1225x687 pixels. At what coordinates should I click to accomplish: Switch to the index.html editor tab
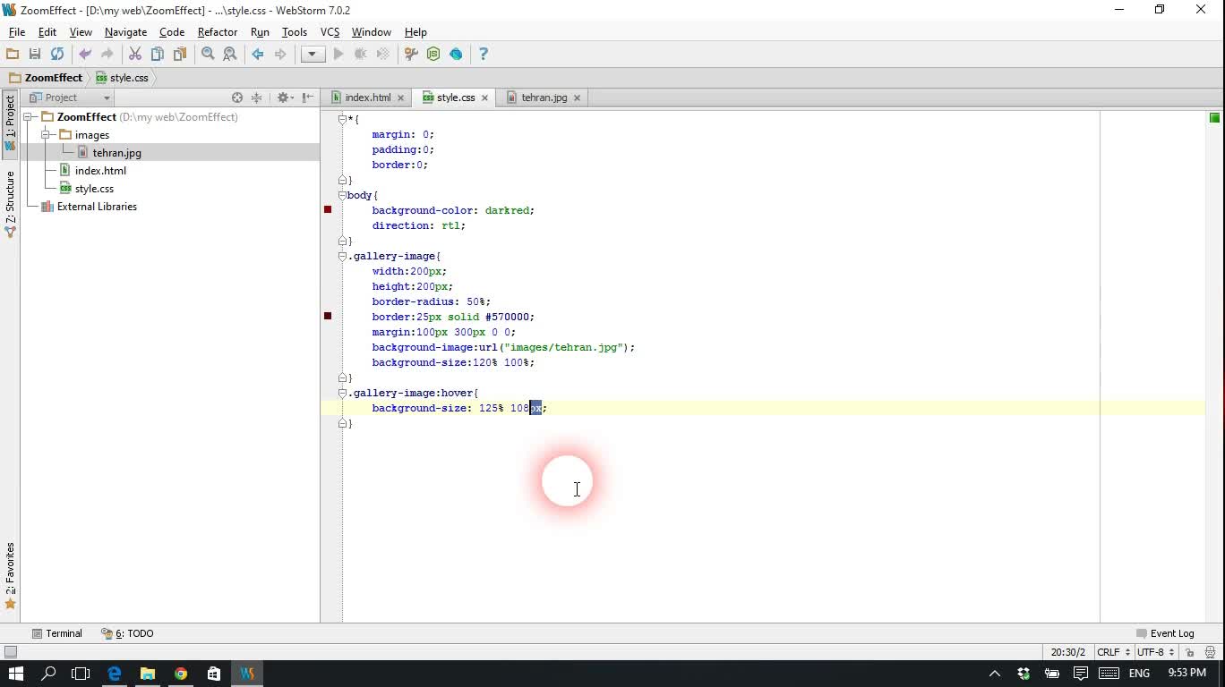[367, 98]
